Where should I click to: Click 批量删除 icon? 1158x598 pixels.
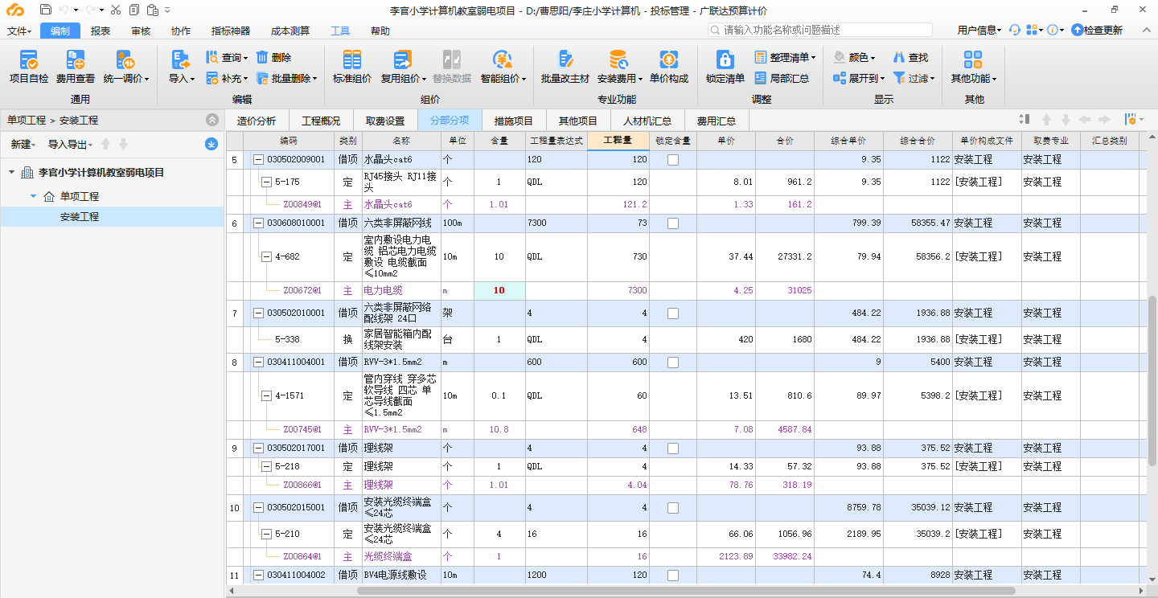click(x=262, y=79)
